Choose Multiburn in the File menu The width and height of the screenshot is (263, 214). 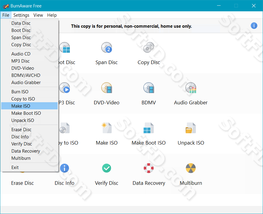pyautogui.click(x=29, y=158)
